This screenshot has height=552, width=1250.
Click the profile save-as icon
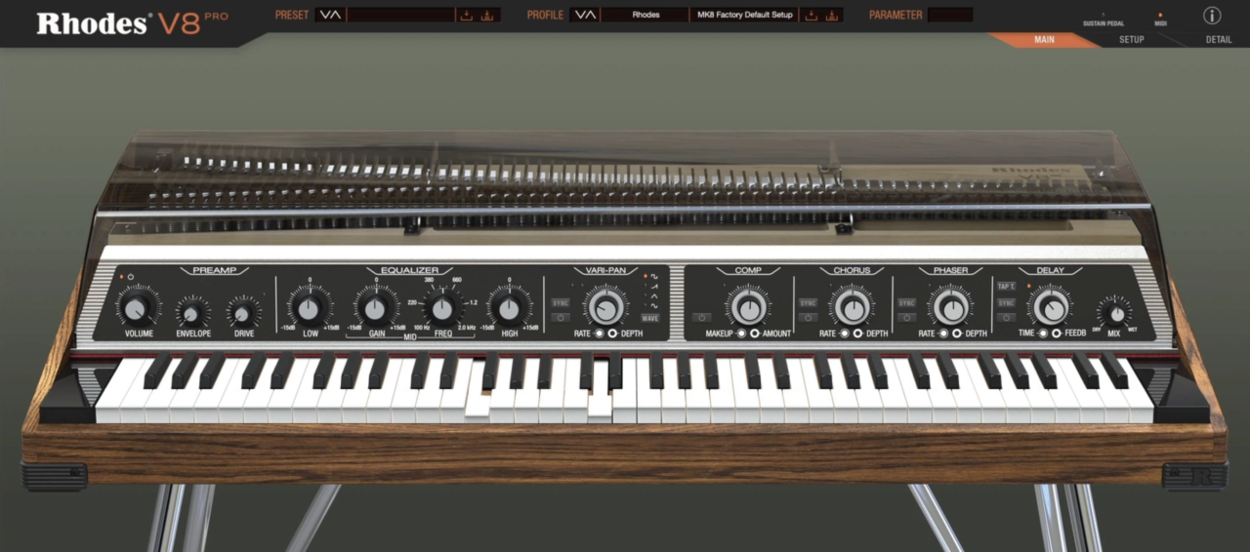coord(832,15)
